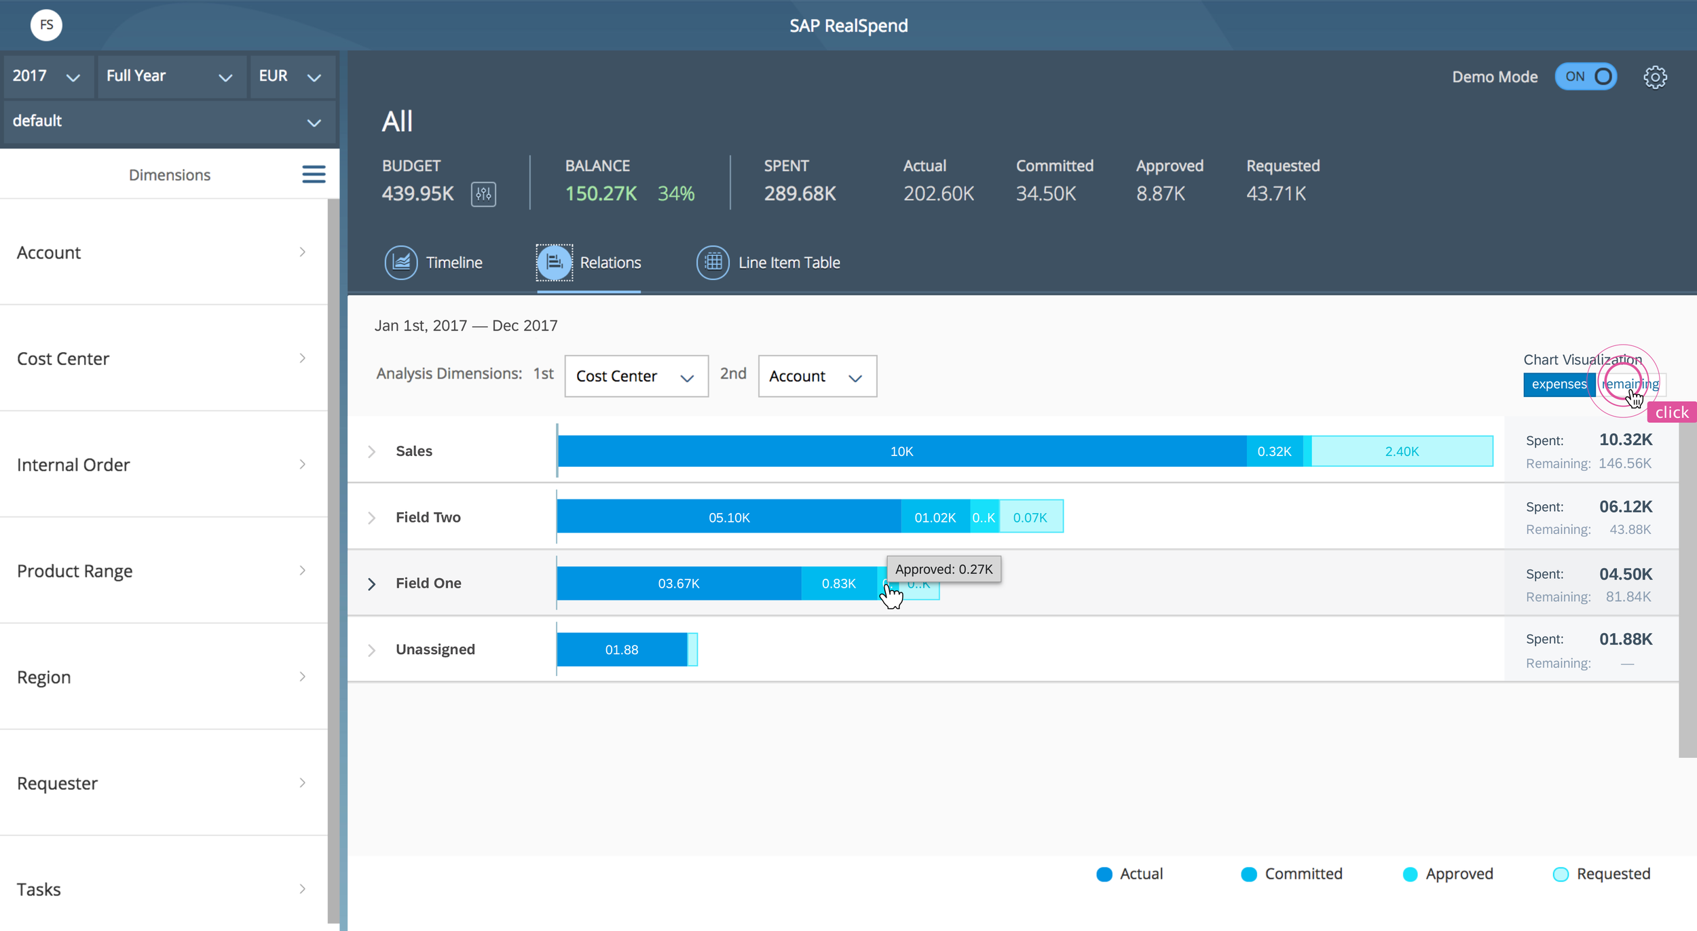Click the Sales 10K actual bar
The width and height of the screenshot is (1697, 931).
pyautogui.click(x=901, y=451)
